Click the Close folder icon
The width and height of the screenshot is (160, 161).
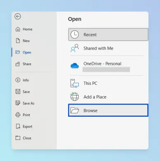pyautogui.click(x=18, y=138)
